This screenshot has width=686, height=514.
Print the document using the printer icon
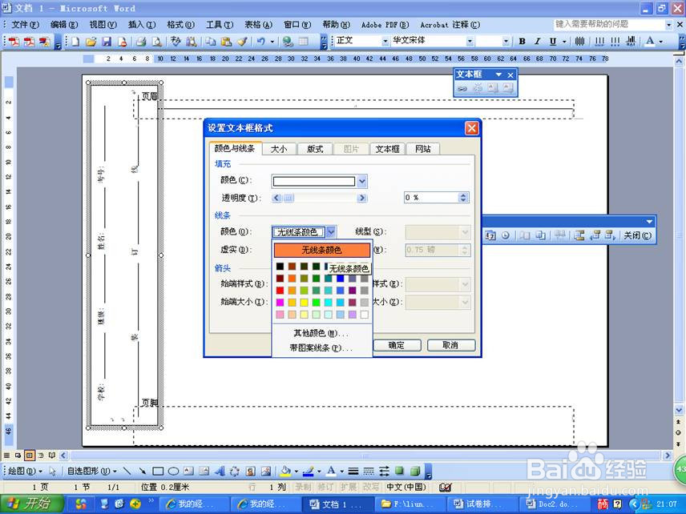(140, 42)
